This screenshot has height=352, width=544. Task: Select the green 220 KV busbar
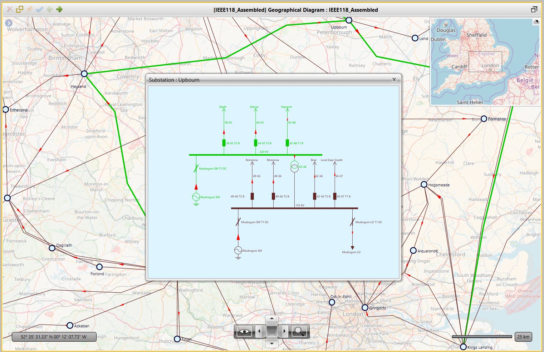(255, 155)
